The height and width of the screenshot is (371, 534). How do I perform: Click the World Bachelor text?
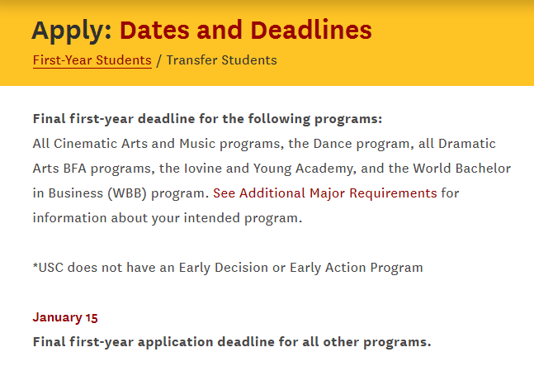462,169
